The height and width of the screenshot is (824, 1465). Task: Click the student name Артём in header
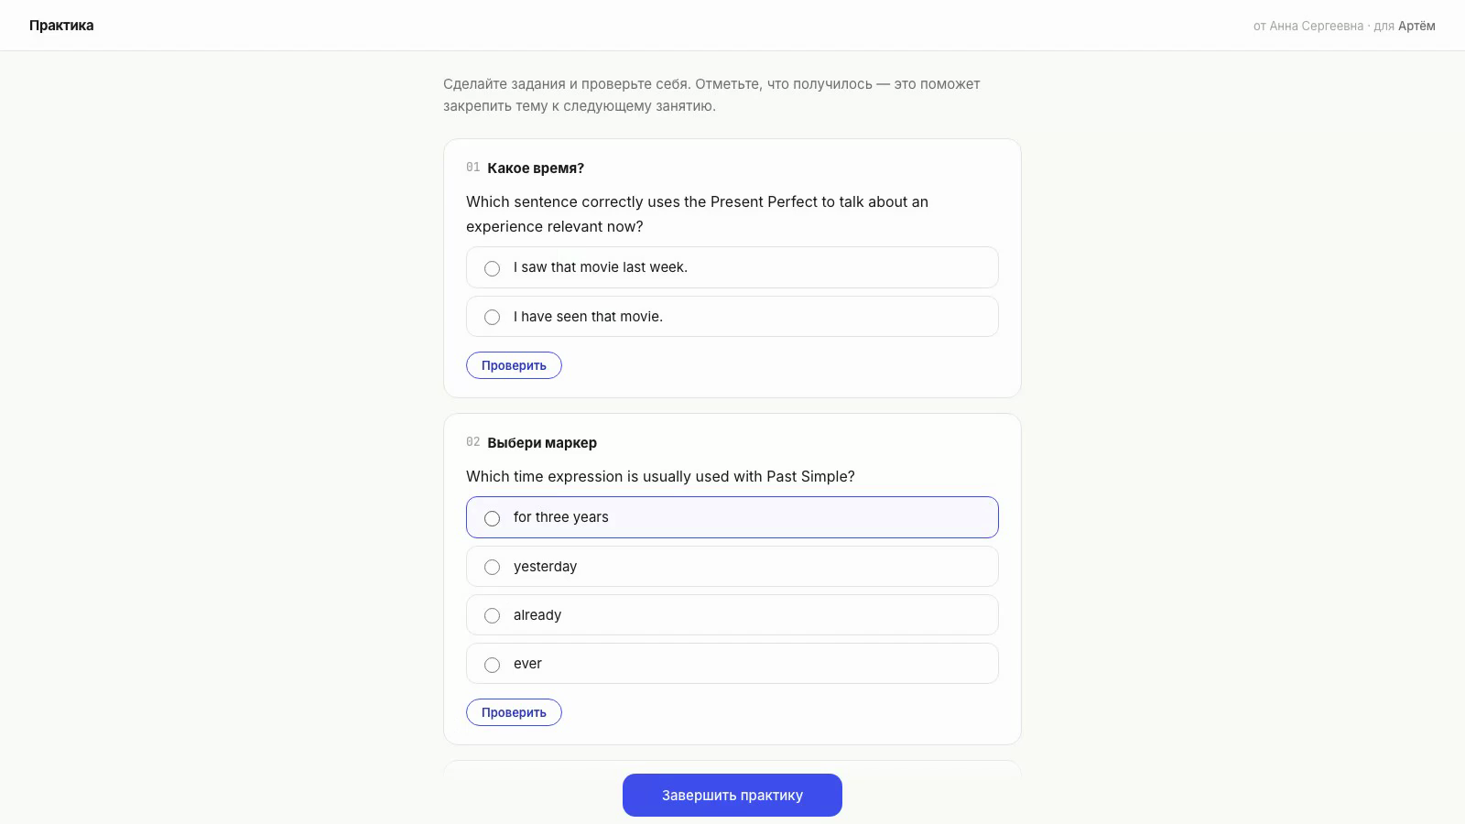click(1416, 26)
